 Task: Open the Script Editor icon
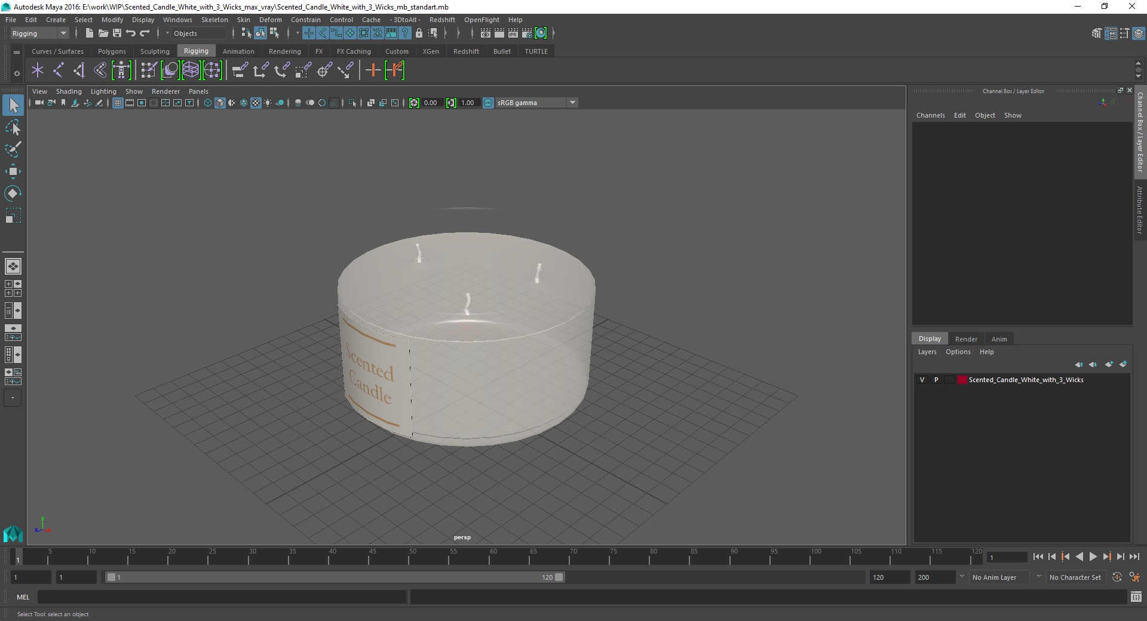[1136, 597]
